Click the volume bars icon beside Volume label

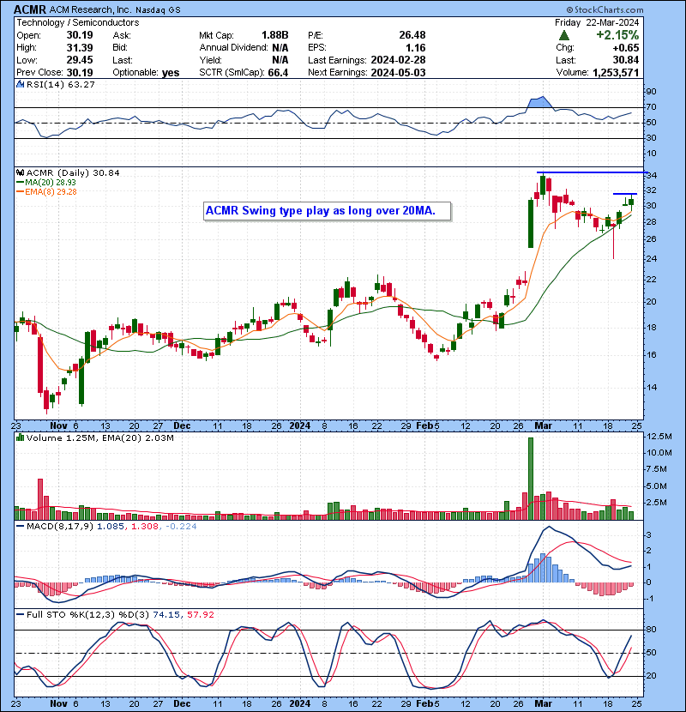pyautogui.click(x=20, y=437)
